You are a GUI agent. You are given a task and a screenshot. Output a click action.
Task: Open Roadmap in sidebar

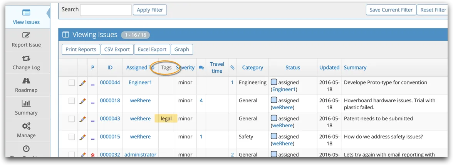pos(26,85)
